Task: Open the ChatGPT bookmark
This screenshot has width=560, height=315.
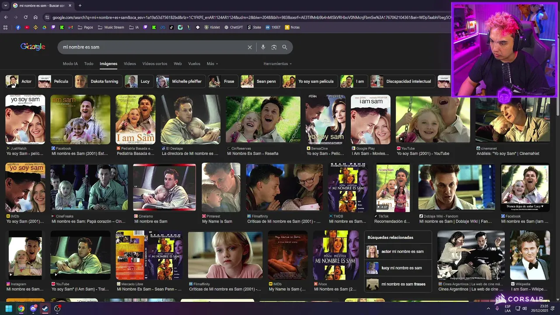Action: coord(233,27)
